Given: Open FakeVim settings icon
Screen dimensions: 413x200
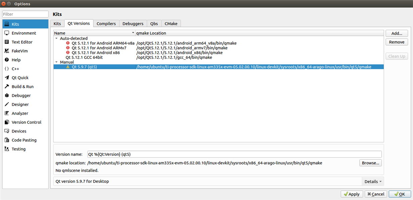Looking at the screenshot, I should pyautogui.click(x=7, y=51).
